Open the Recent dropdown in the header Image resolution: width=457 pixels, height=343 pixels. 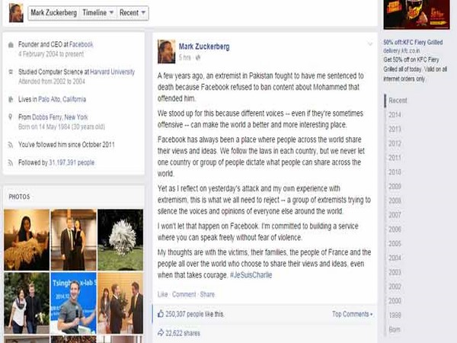133,13
